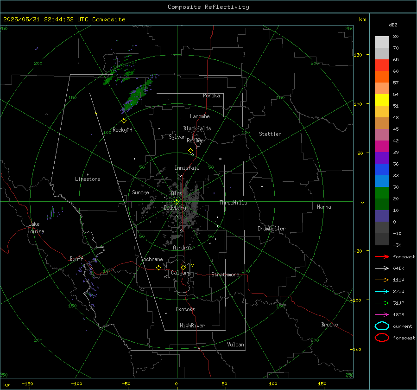Image resolution: width=417 pixels, height=390 pixels.
Task: Click the ThreeHills label
Action: (x=233, y=203)
